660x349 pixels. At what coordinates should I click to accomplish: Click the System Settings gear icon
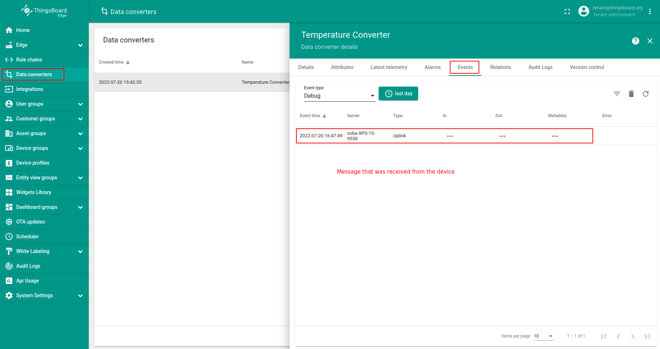(x=9, y=295)
